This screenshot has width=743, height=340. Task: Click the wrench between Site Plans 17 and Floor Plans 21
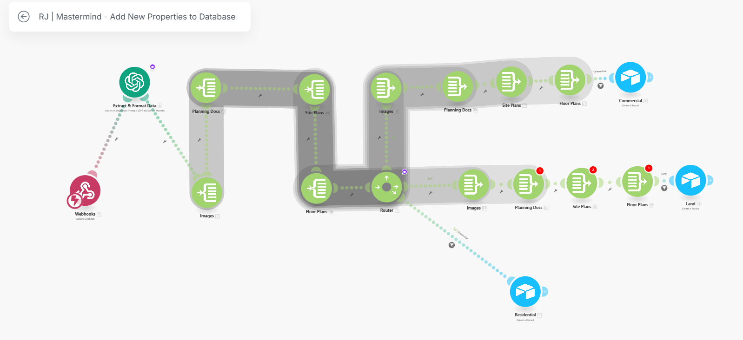point(541,88)
